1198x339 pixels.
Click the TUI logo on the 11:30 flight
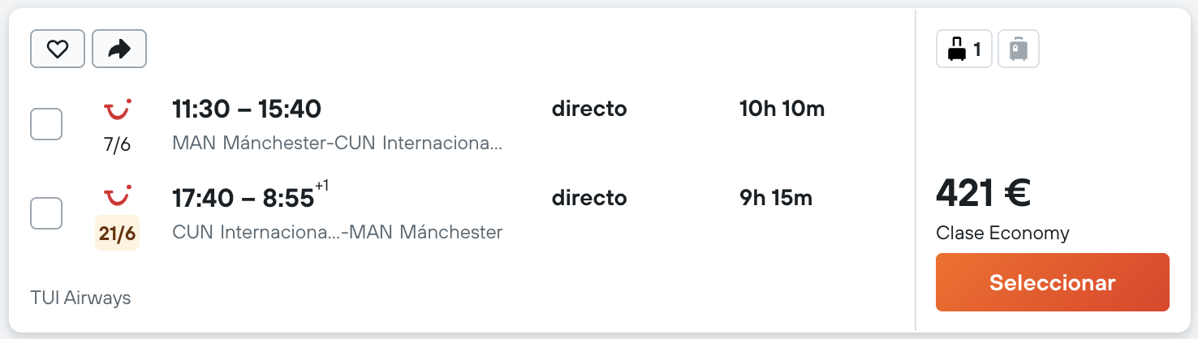[x=118, y=109]
